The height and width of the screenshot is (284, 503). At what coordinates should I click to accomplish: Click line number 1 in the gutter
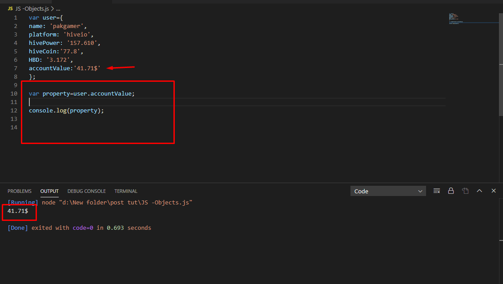[16, 18]
